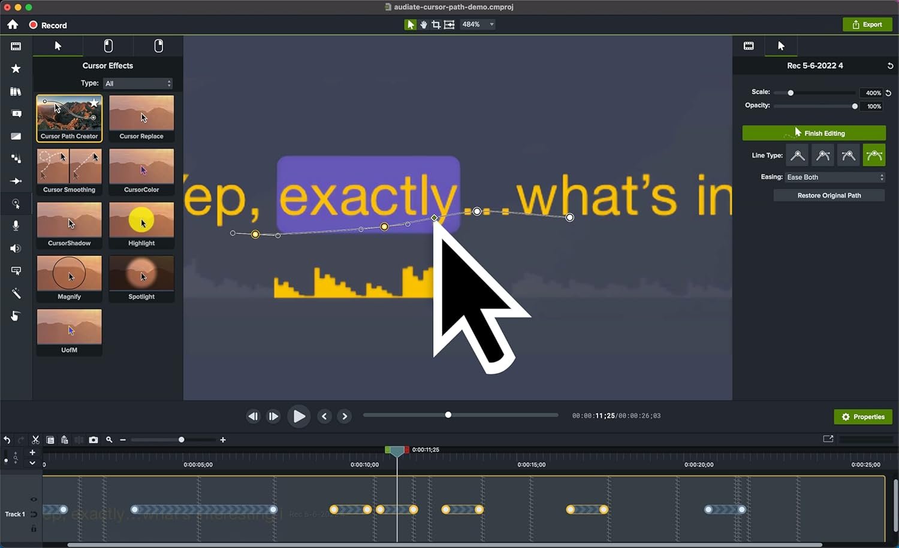This screenshot has width=899, height=548.
Task: Click the camera snapshot icon on timeline toolbar
Action: [93, 440]
